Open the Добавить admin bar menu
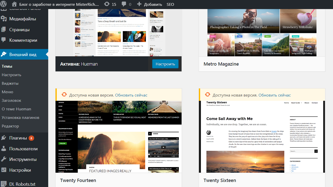The width and height of the screenshot is (333, 187). point(153,5)
